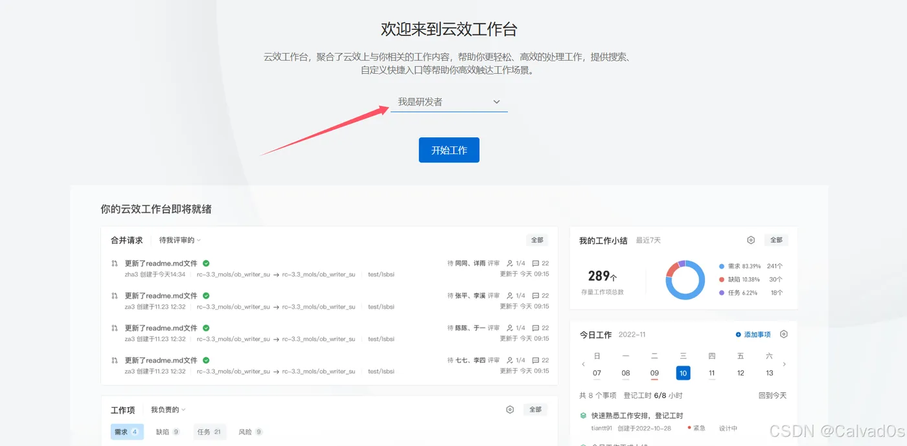Image resolution: width=907 pixels, height=446 pixels.
Task: Open settings gear in 工作项 panel
Action: tap(510, 410)
